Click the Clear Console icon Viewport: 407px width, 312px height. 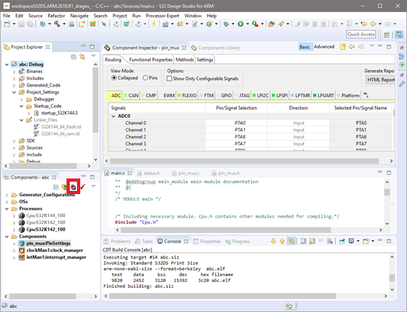click(x=329, y=242)
